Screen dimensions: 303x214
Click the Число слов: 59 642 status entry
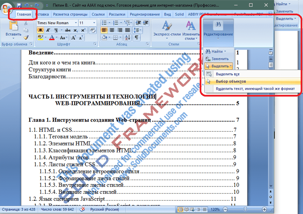tap(57, 209)
